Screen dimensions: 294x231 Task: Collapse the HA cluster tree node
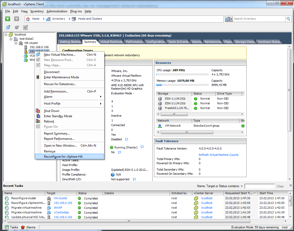tap(16, 43)
